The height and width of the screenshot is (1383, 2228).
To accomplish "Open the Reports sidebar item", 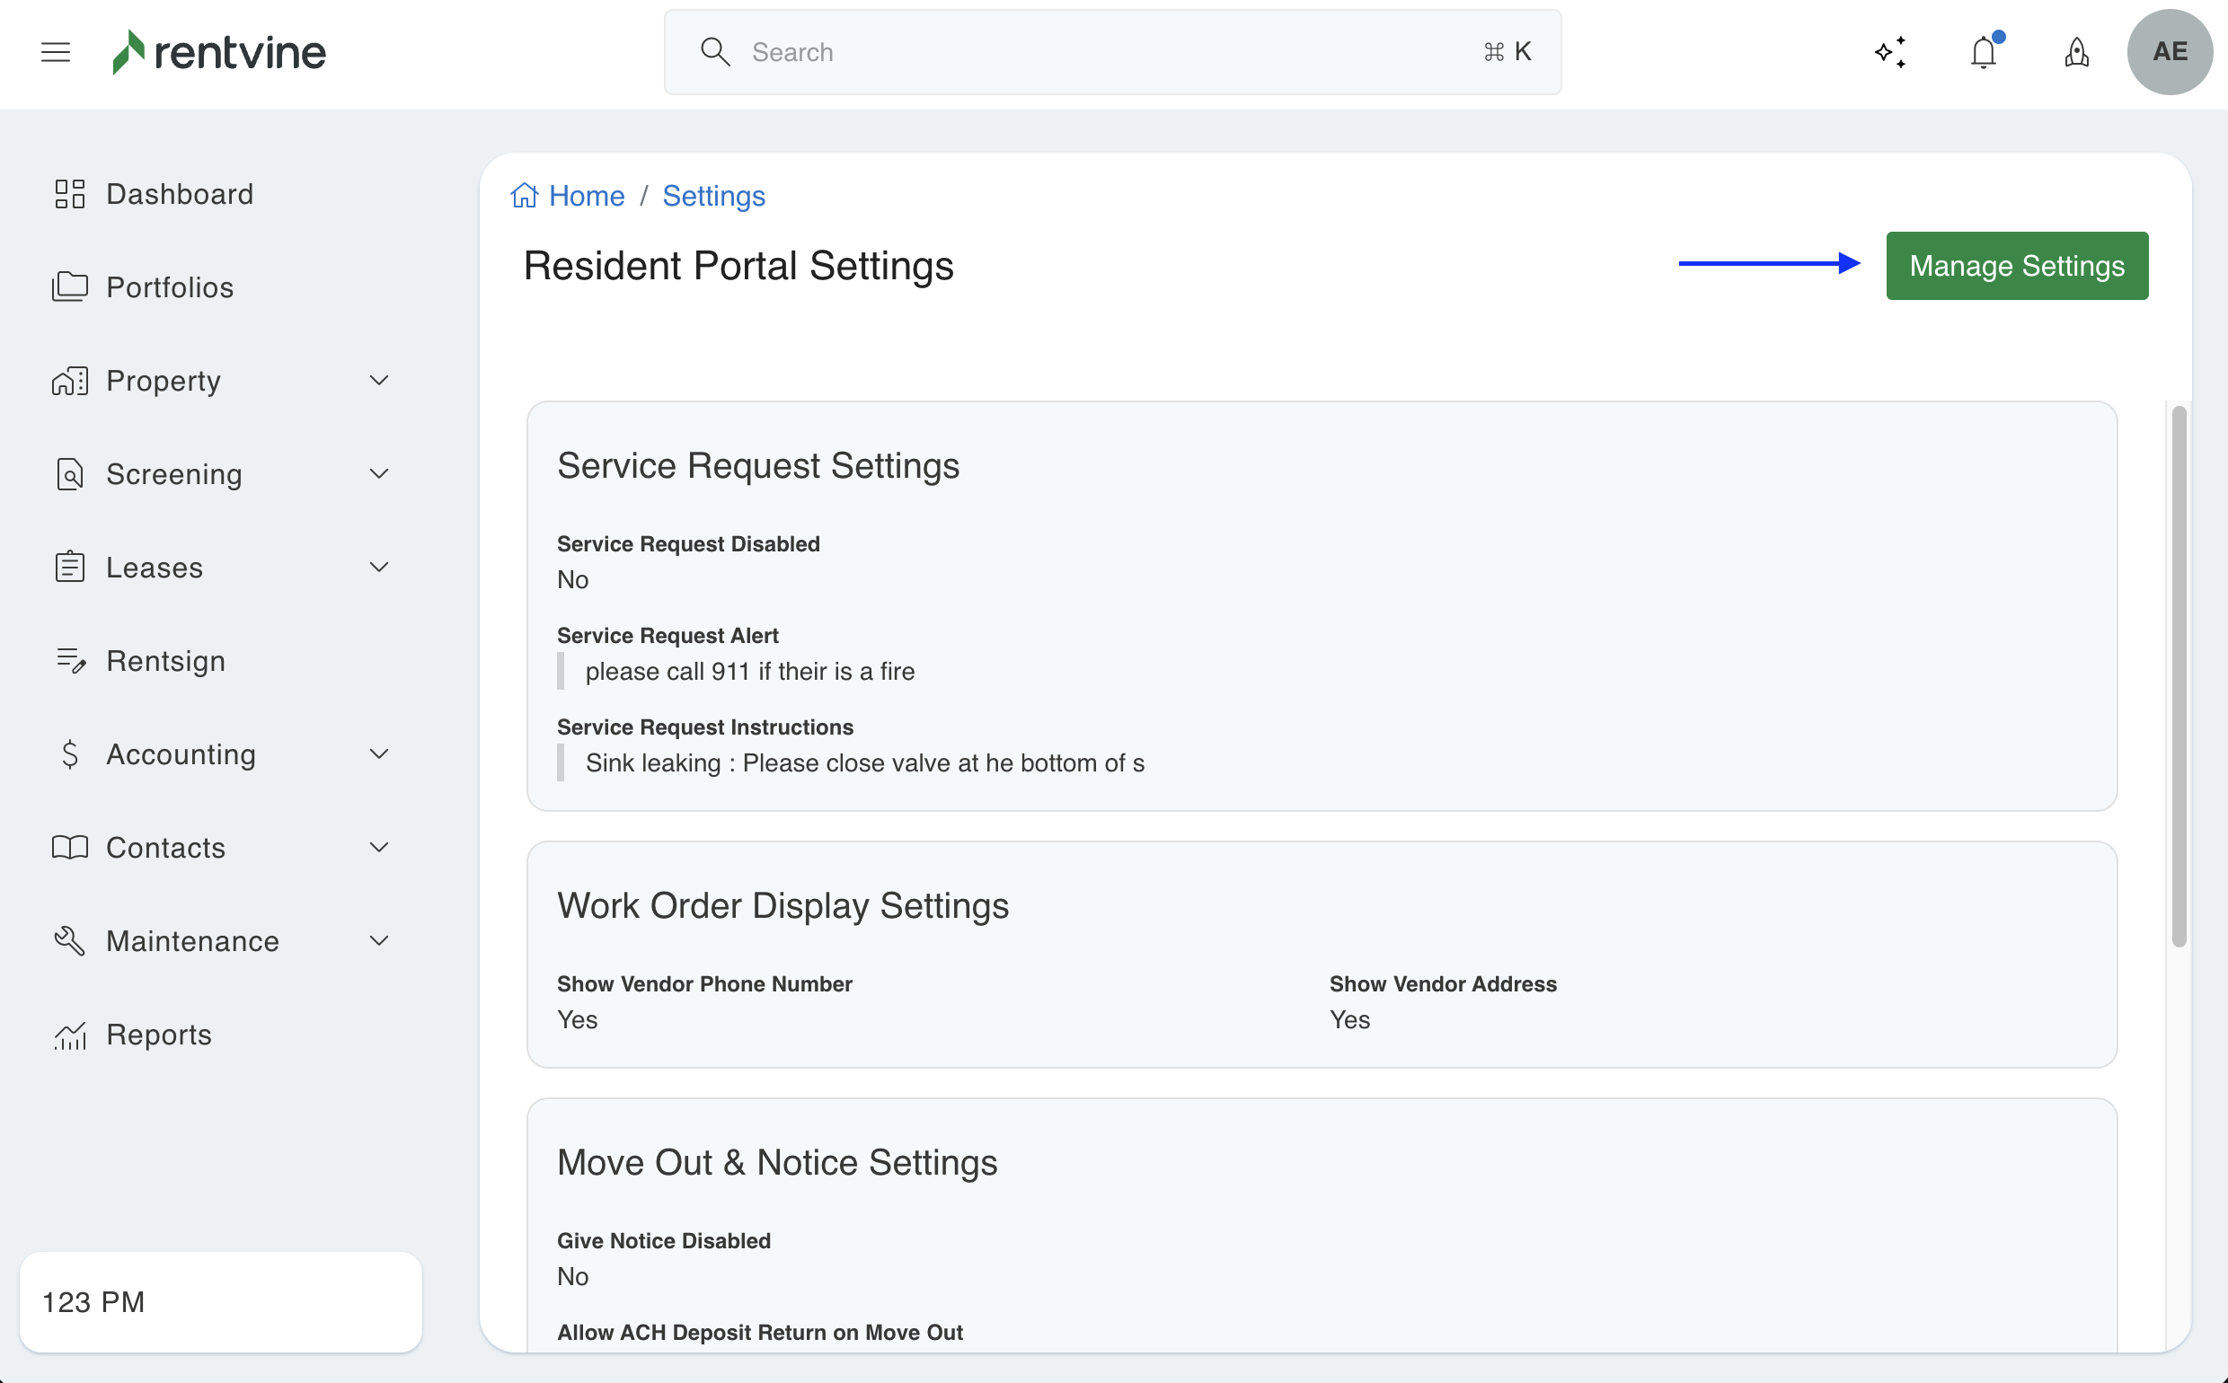I will click(x=159, y=1035).
